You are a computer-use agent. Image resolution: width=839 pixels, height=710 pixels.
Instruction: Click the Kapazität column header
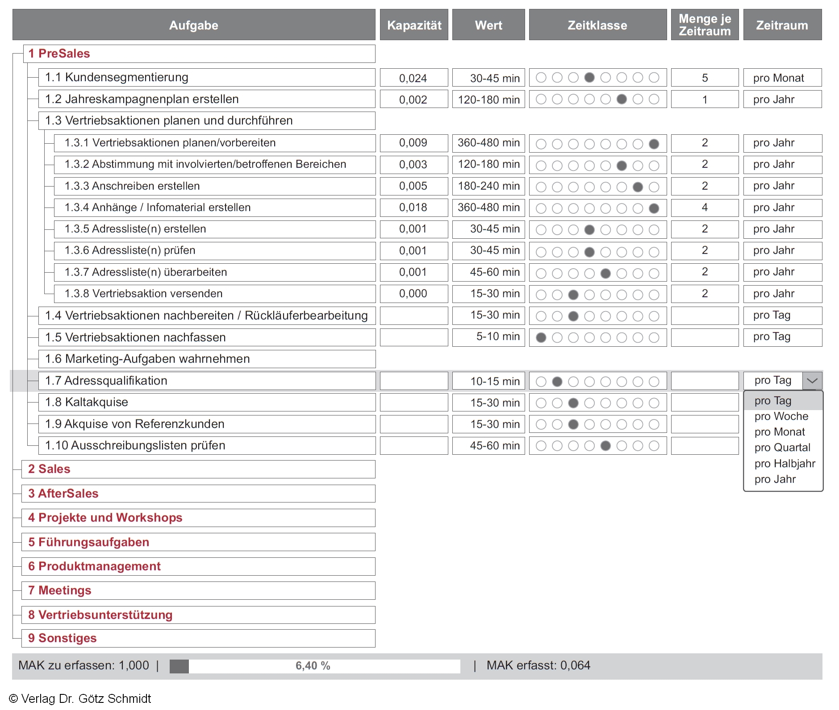pos(414,25)
